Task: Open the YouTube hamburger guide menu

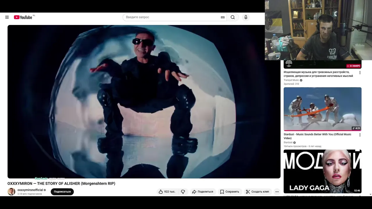Action: tap(7, 17)
